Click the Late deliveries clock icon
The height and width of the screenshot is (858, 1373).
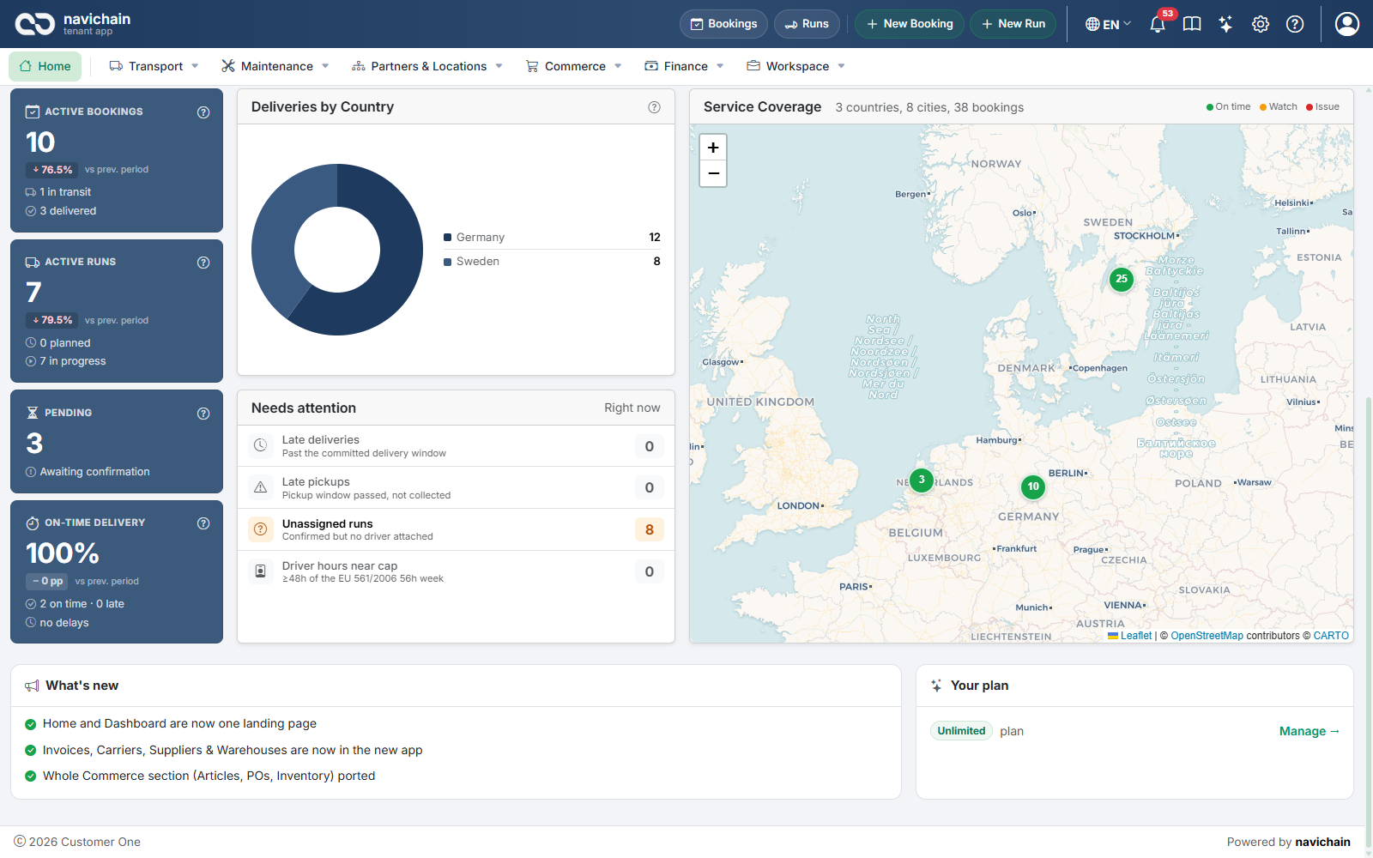point(260,446)
